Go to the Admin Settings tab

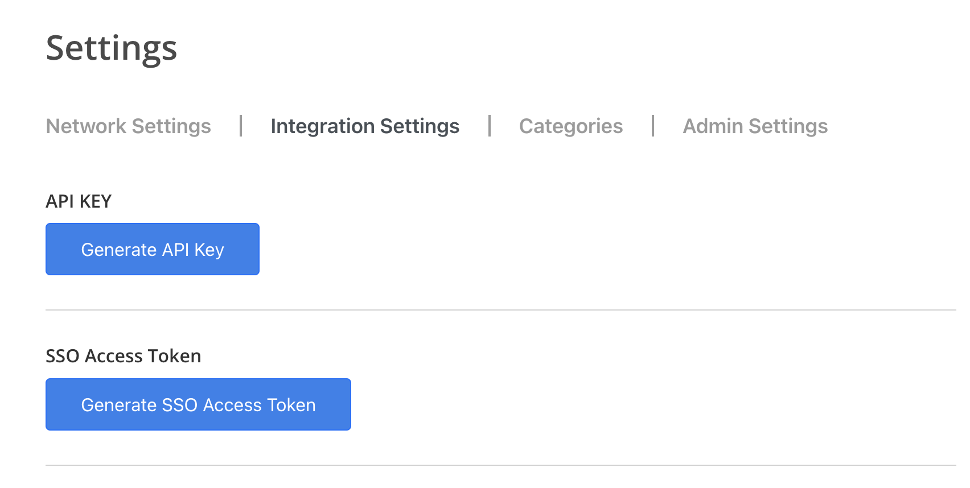(x=755, y=126)
